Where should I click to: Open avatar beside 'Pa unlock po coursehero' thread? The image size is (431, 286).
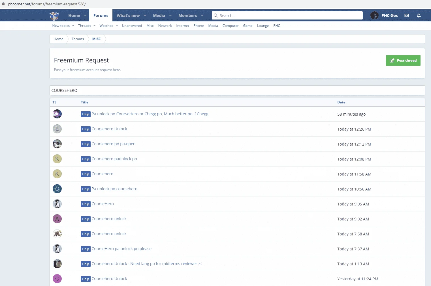57,189
